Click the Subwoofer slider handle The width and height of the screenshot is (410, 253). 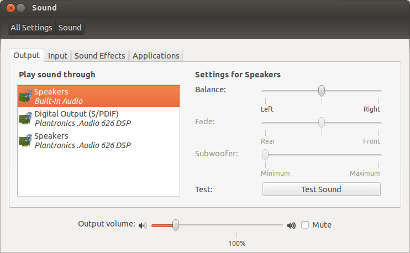[265, 154]
